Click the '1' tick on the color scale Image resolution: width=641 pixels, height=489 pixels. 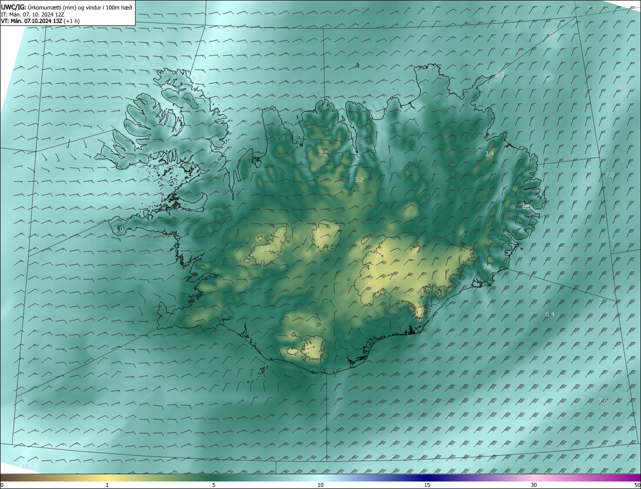click(107, 485)
